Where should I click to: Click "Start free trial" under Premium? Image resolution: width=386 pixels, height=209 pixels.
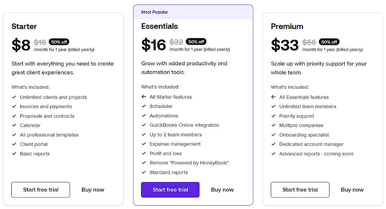point(300,190)
